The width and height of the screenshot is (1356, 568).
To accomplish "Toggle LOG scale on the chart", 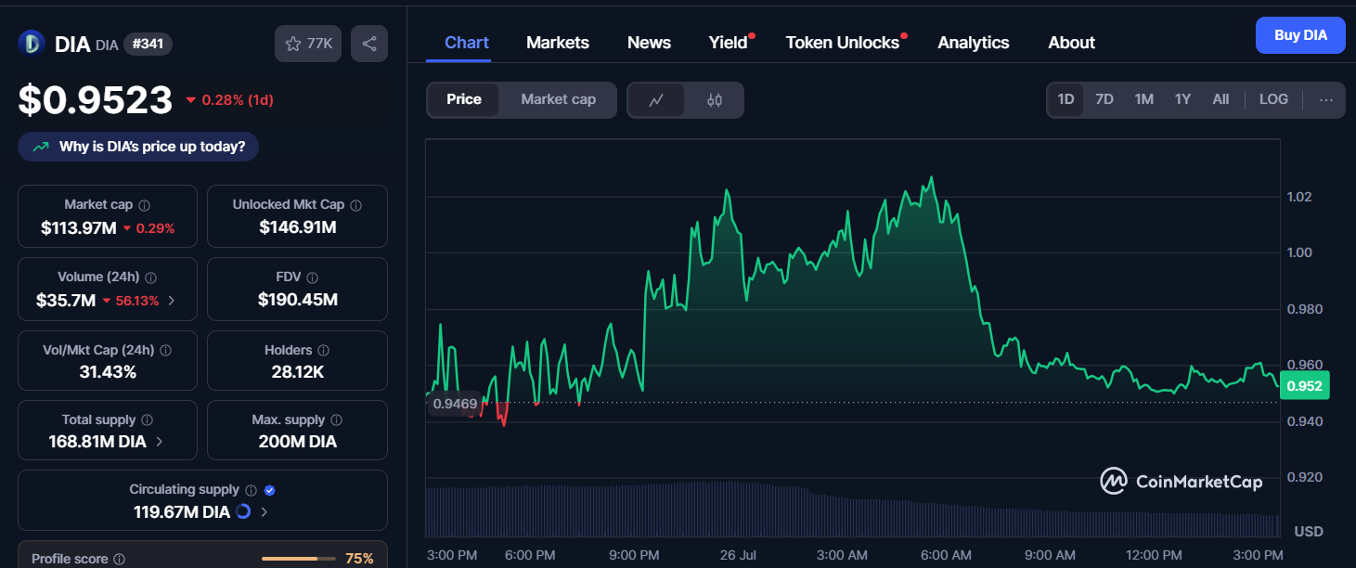I will tap(1273, 99).
